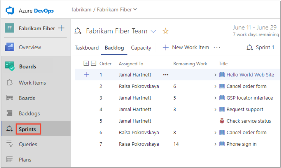Click the Azure DevOps logo icon
The height and width of the screenshot is (168, 281).
tap(10, 10)
